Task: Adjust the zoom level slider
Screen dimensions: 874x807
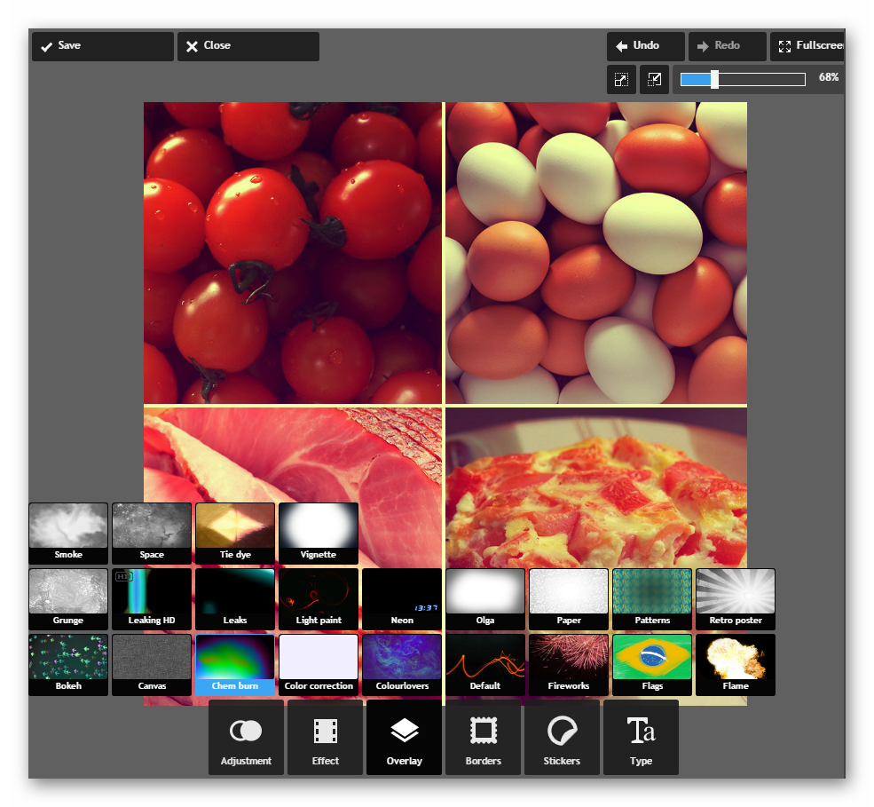Action: pyautogui.click(x=714, y=79)
